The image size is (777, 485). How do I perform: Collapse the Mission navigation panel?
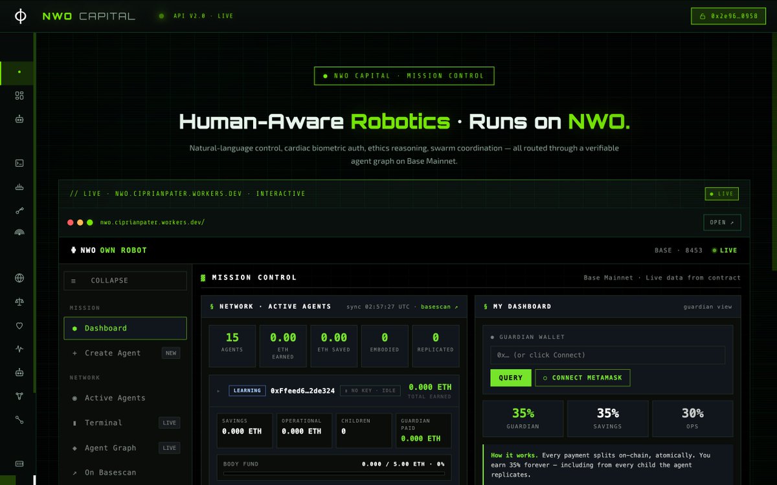coord(125,281)
